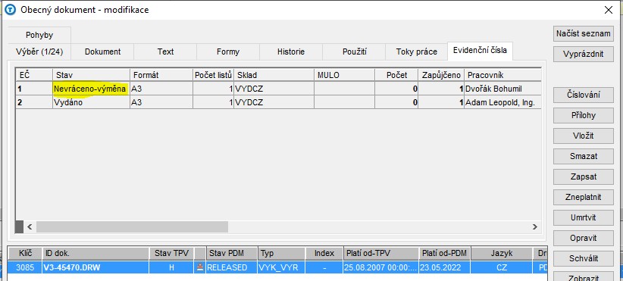This screenshot has width=623, height=281.
Task: Select the row with Adam Leopold, Ing.
Action: tap(278, 102)
